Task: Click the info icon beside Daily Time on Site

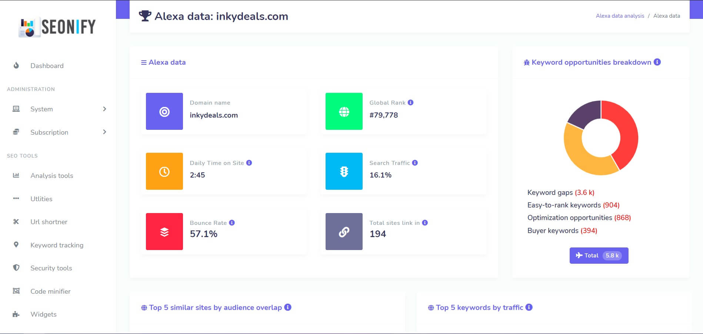Action: [x=249, y=163]
